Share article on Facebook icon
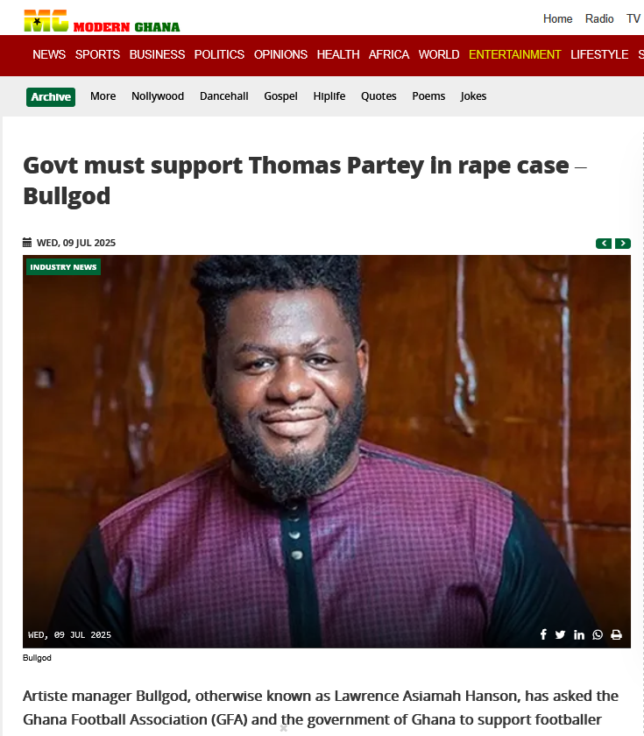 [543, 634]
